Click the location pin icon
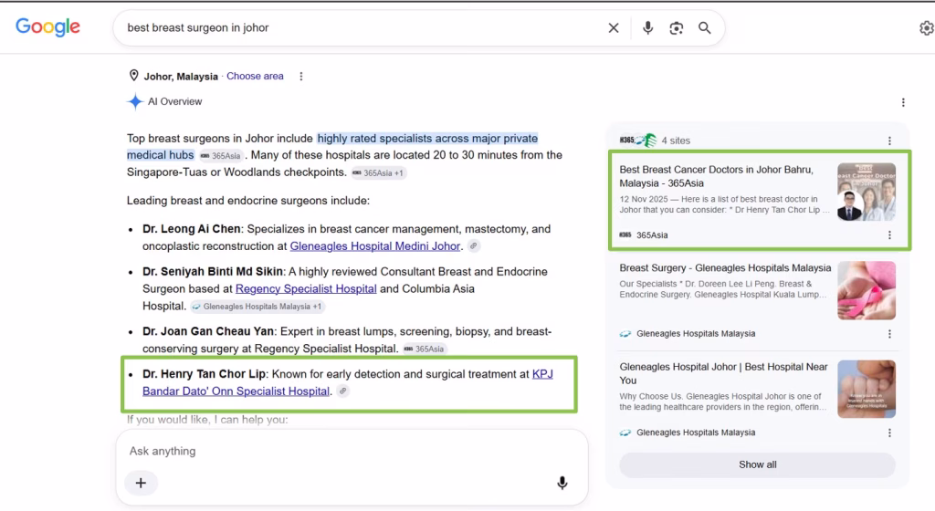Screen dimensions: 935x511 click(x=133, y=76)
